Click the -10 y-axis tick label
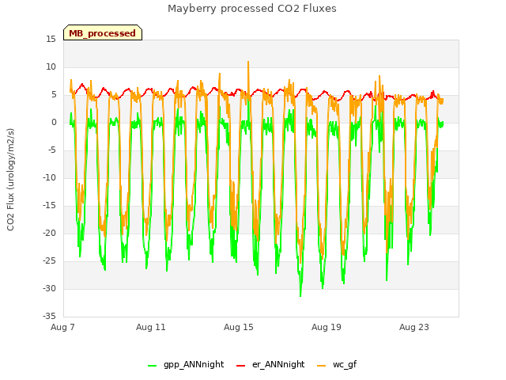Screen dimensions: 506x380 [49, 177]
